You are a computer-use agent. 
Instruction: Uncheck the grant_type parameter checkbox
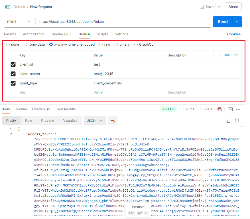click(x=13, y=83)
